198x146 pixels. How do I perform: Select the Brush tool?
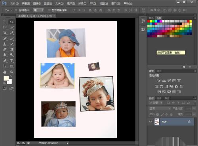11,39
